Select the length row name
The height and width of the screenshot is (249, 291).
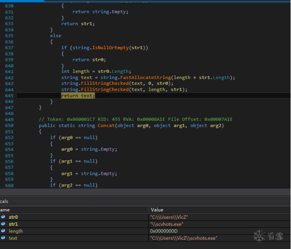(16, 231)
